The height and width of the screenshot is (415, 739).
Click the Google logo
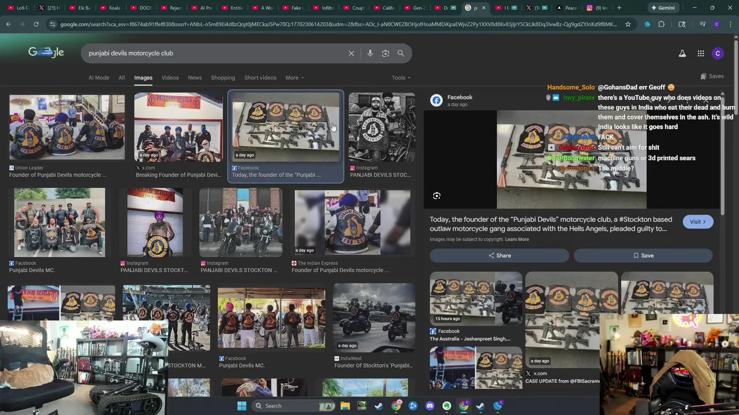[46, 52]
